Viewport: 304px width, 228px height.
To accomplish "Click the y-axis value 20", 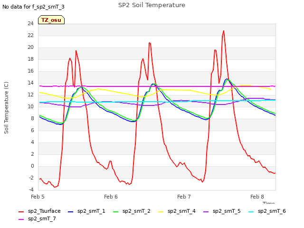I will point(30,47).
